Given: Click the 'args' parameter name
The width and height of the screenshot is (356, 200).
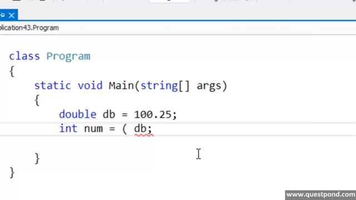Looking at the screenshot, I should point(209,87).
